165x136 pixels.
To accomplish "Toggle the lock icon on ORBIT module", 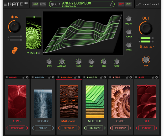I will pyautogui.click(x=127, y=78).
